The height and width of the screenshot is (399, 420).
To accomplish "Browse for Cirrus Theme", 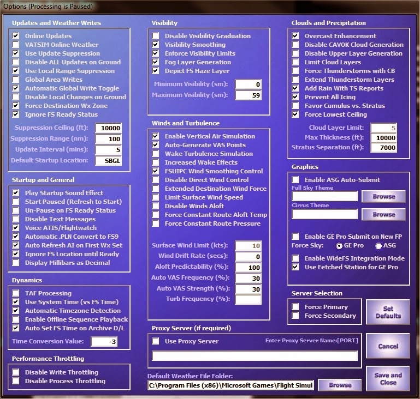I will (383, 214).
